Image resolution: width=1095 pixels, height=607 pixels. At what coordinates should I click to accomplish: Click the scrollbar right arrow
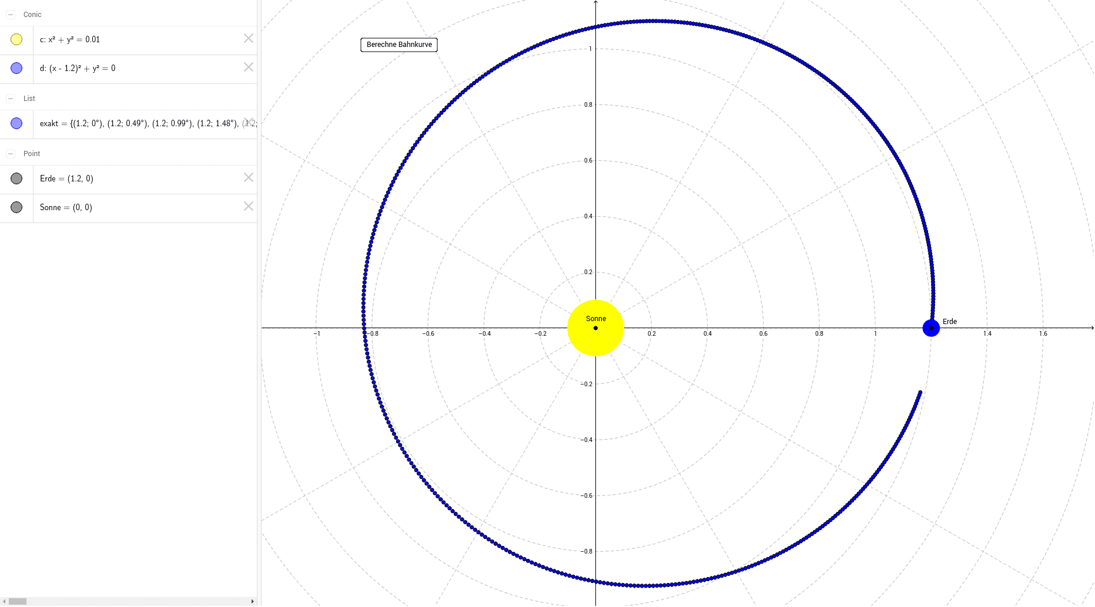click(253, 601)
